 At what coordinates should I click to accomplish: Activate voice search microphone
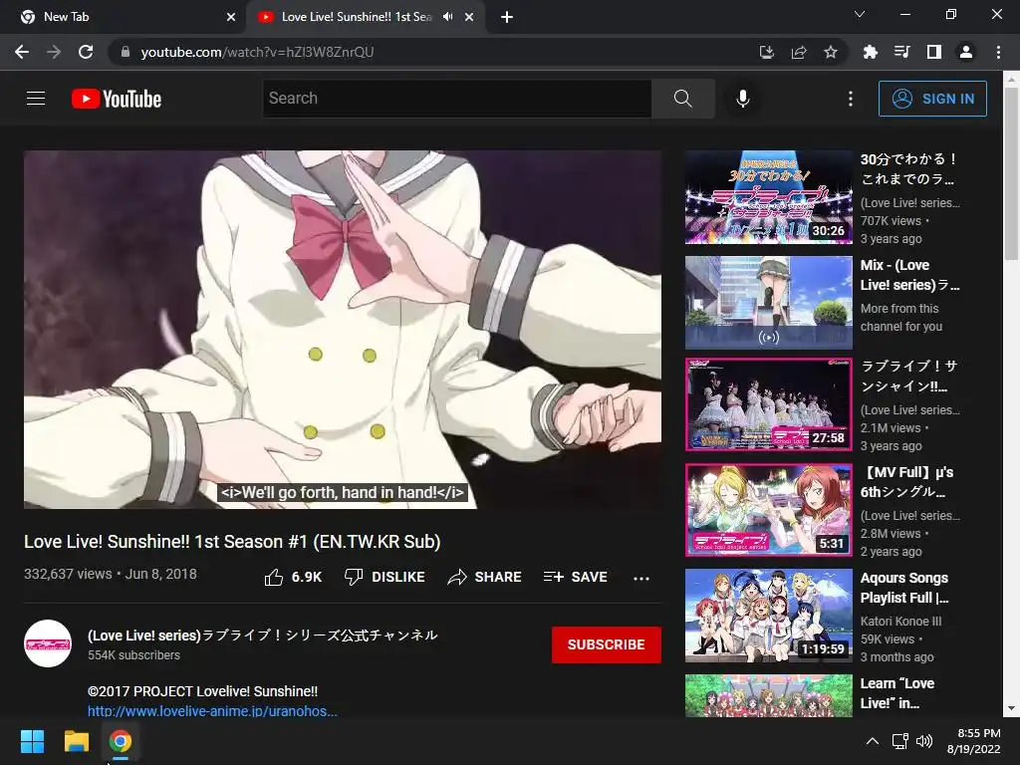coord(743,99)
